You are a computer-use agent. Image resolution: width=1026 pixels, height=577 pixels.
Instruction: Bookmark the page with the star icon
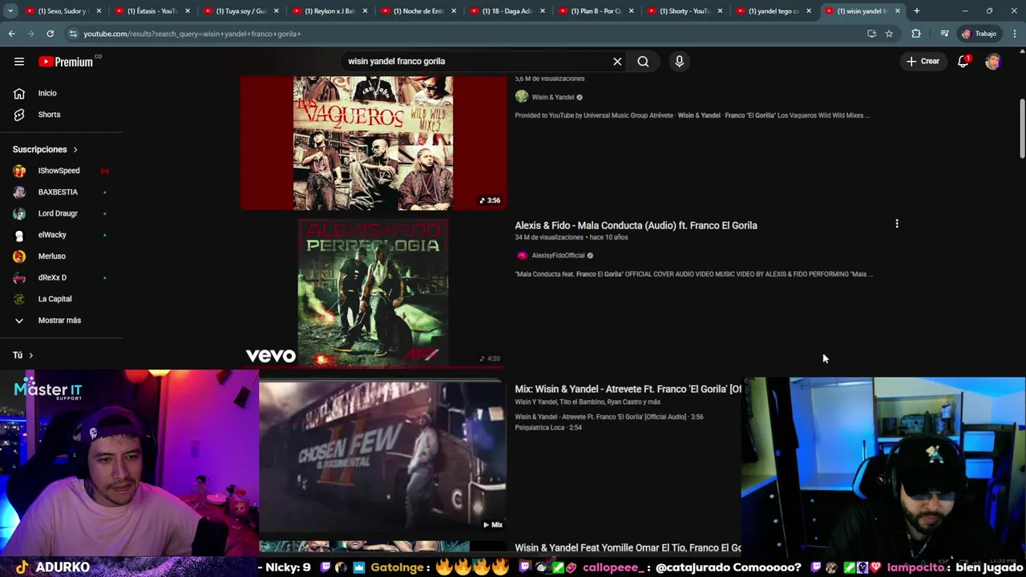(889, 34)
